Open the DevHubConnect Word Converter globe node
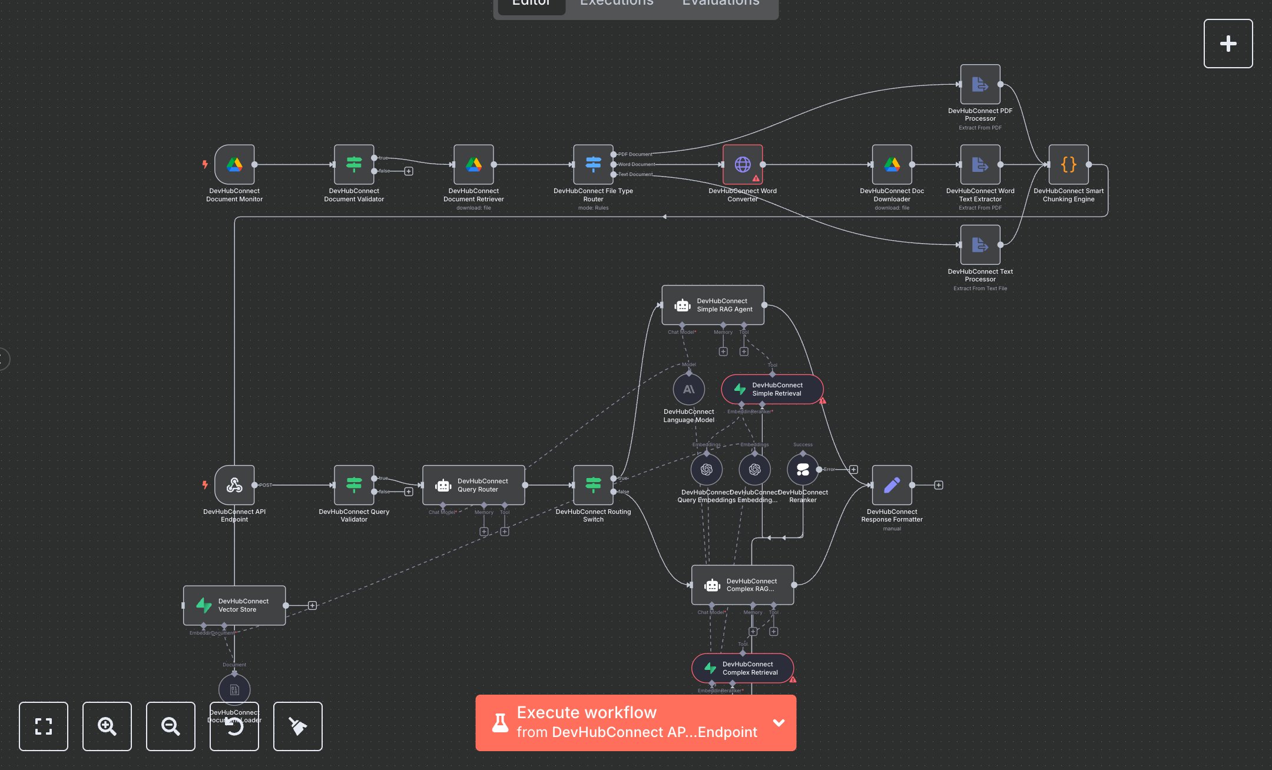The height and width of the screenshot is (770, 1272). 743,165
